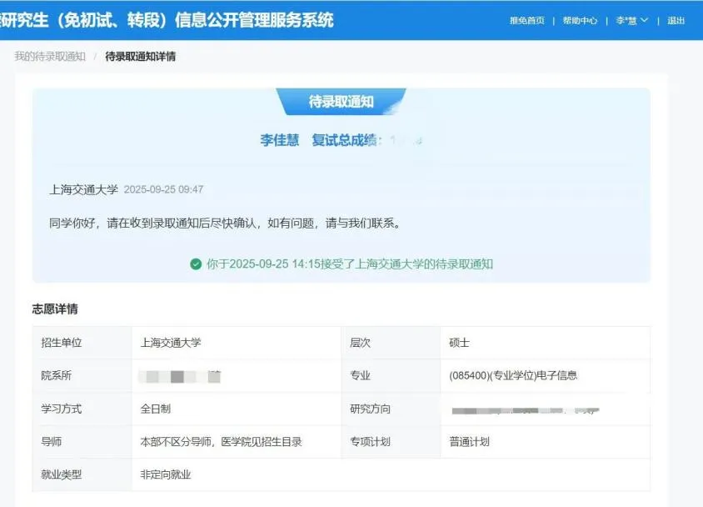
Task: Click the 研究方向 label cell
Action: 391,409
